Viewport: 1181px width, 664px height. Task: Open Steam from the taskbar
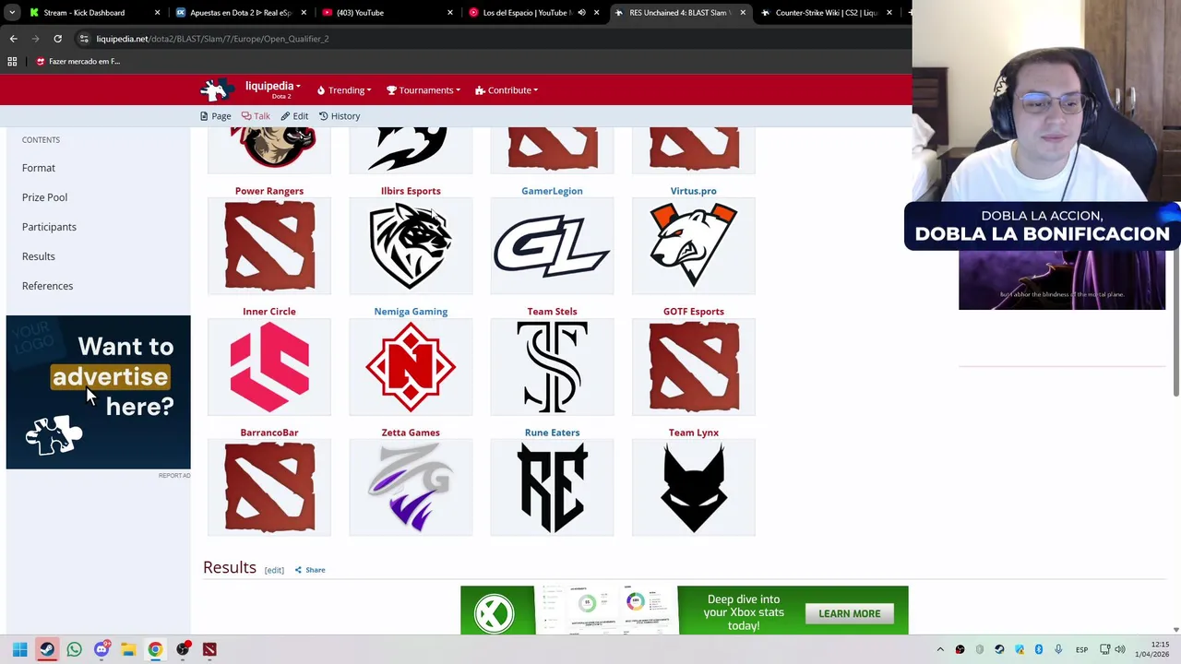47,649
